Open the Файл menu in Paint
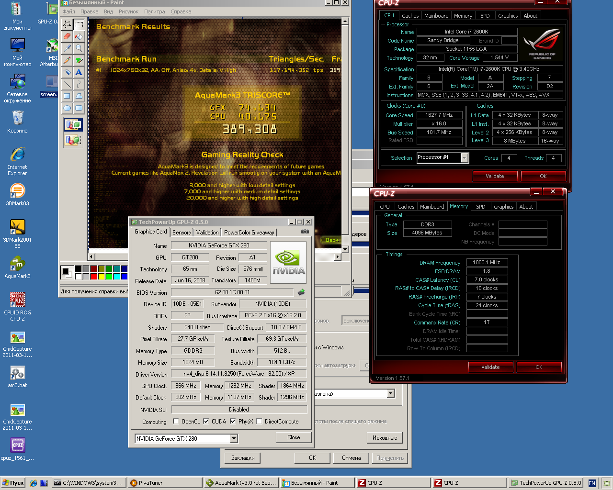This screenshot has height=490, width=613. (68, 11)
